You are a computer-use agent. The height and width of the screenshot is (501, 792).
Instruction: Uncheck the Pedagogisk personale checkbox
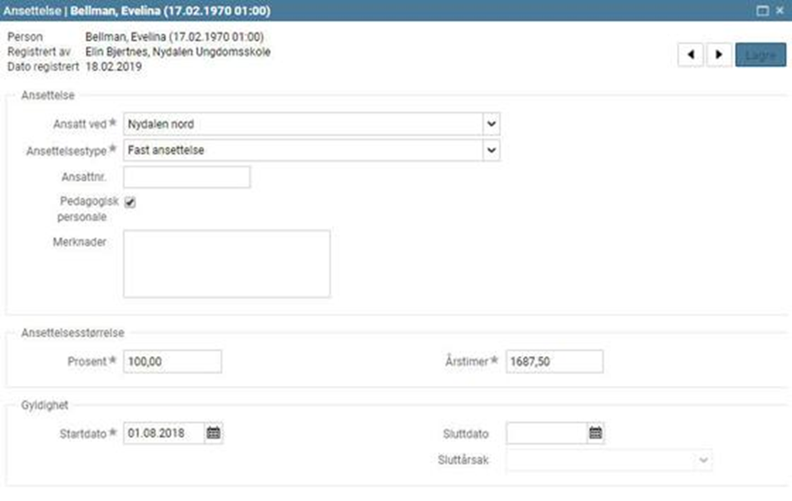[x=130, y=203]
